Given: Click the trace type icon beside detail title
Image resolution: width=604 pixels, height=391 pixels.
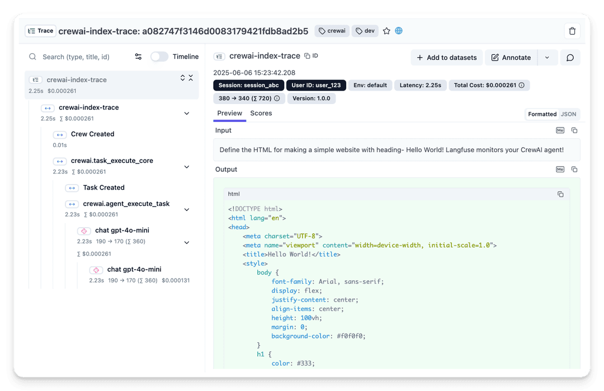Looking at the screenshot, I should (x=219, y=56).
